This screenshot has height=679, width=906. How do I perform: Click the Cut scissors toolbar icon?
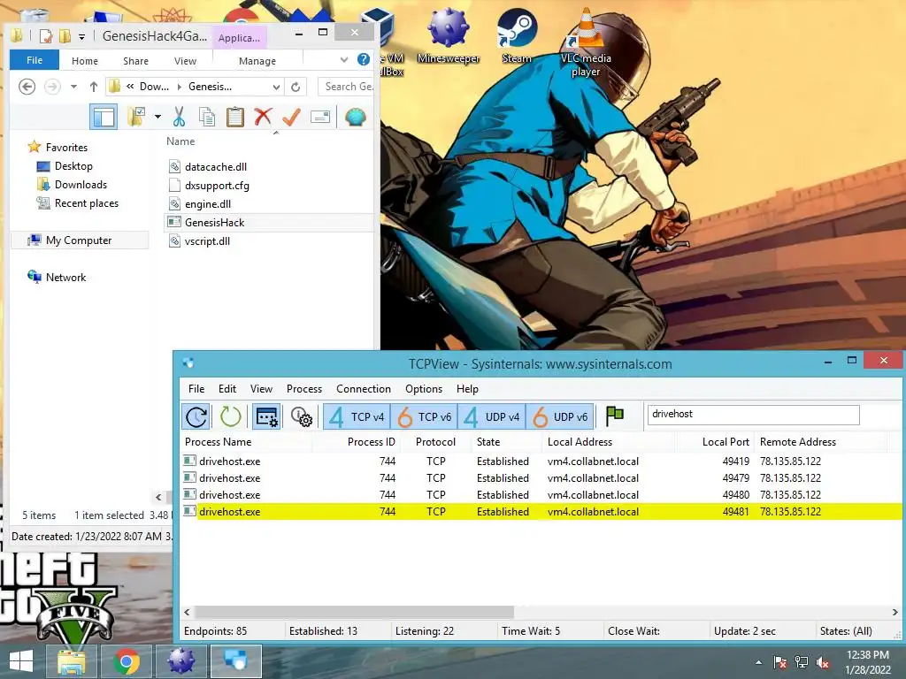pyautogui.click(x=179, y=118)
